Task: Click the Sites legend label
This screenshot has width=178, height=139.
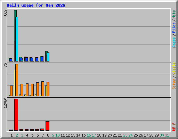Action: click(174, 84)
